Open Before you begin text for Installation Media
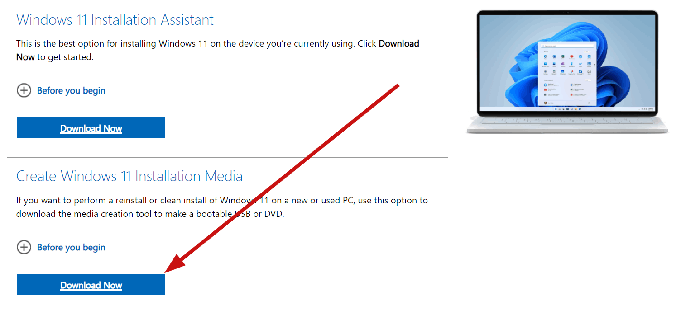Image resolution: width=676 pixels, height=310 pixels. tap(71, 247)
